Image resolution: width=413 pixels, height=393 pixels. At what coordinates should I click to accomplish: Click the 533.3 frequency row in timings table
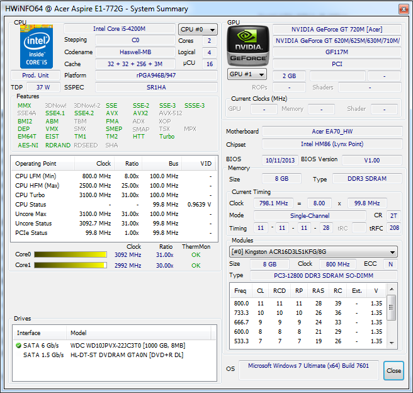pos(308,341)
